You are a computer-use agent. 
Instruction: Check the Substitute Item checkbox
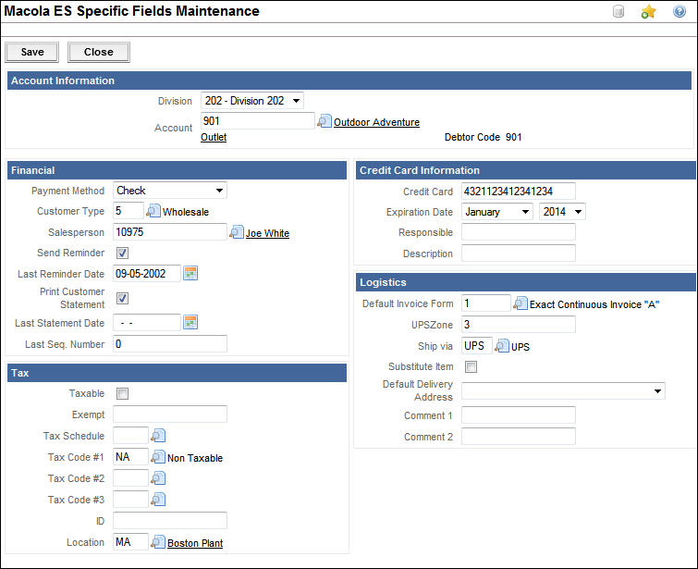[471, 367]
